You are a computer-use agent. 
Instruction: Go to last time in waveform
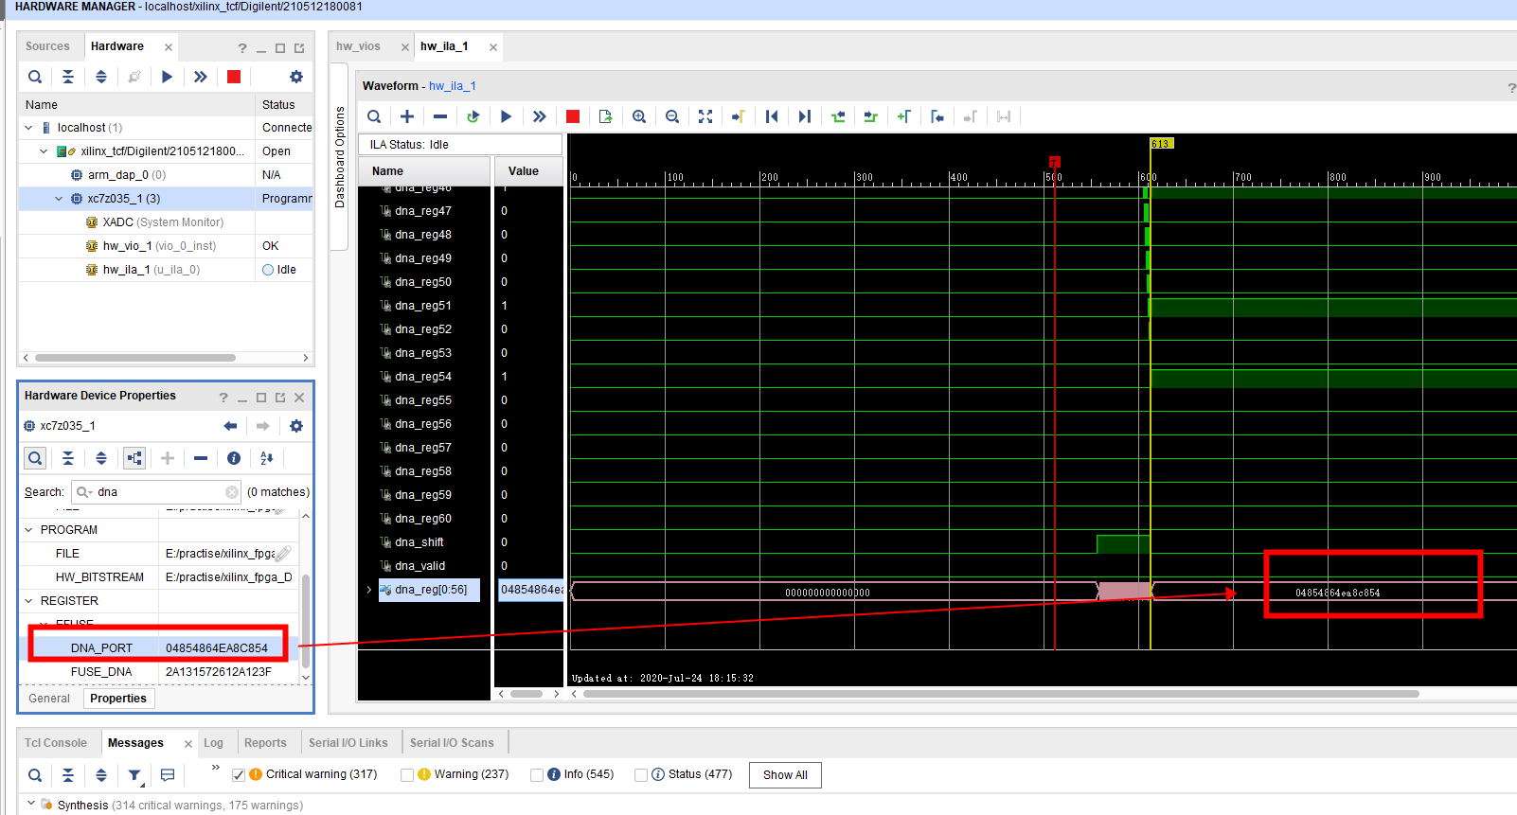point(805,116)
